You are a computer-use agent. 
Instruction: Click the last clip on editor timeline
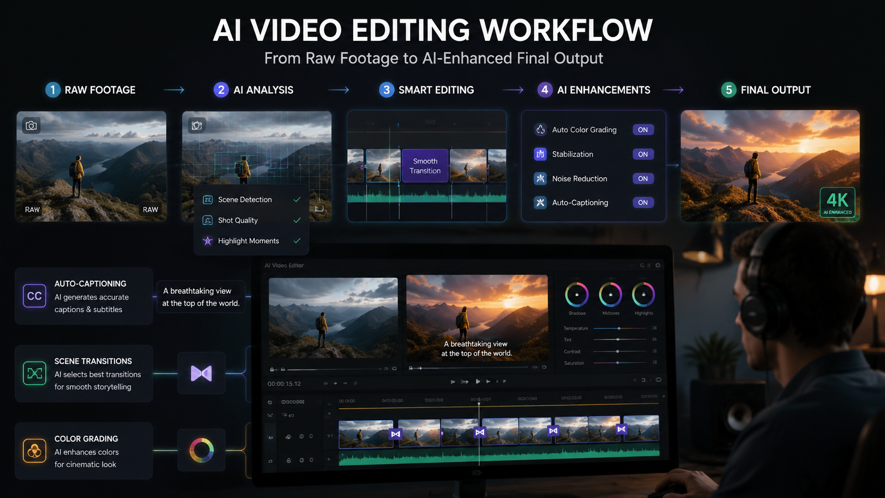point(642,428)
